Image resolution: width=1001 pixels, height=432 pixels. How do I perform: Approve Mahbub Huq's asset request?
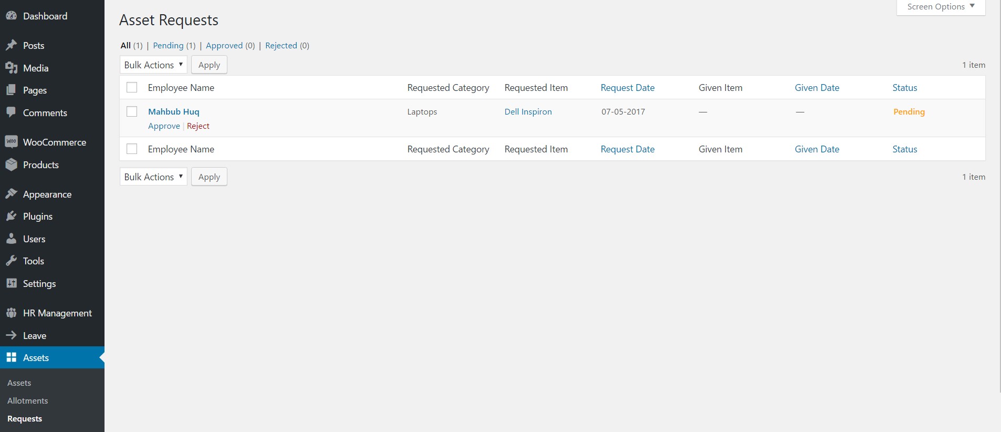coord(164,126)
